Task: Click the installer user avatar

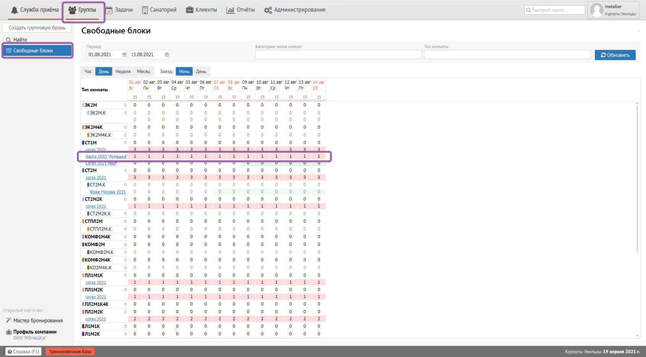Action: [x=596, y=10]
